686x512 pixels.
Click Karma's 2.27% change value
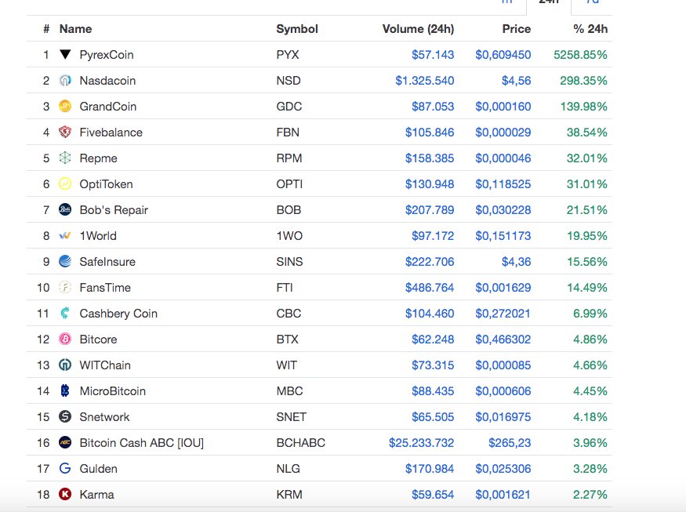point(590,495)
